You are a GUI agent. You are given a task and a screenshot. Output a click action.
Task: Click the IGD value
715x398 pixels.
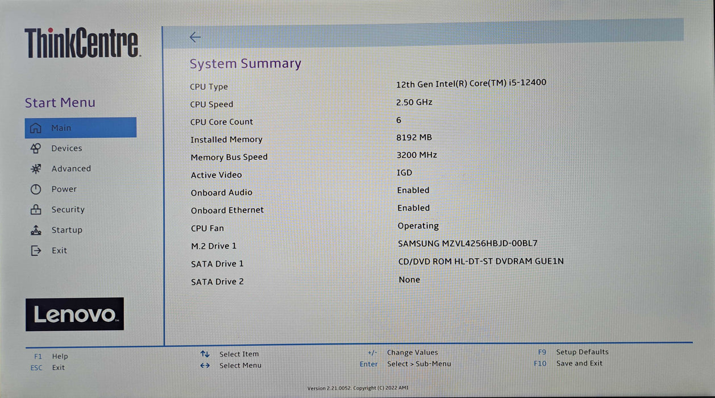(x=405, y=173)
